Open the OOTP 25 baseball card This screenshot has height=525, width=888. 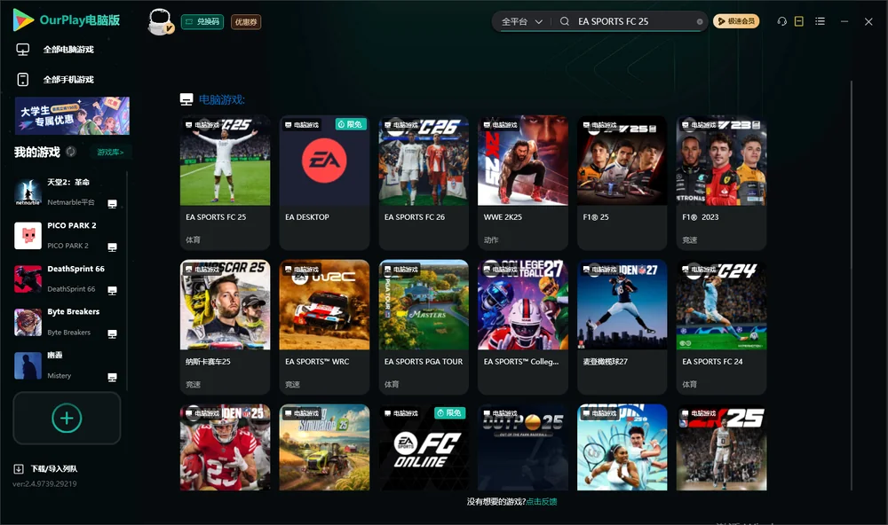click(523, 447)
